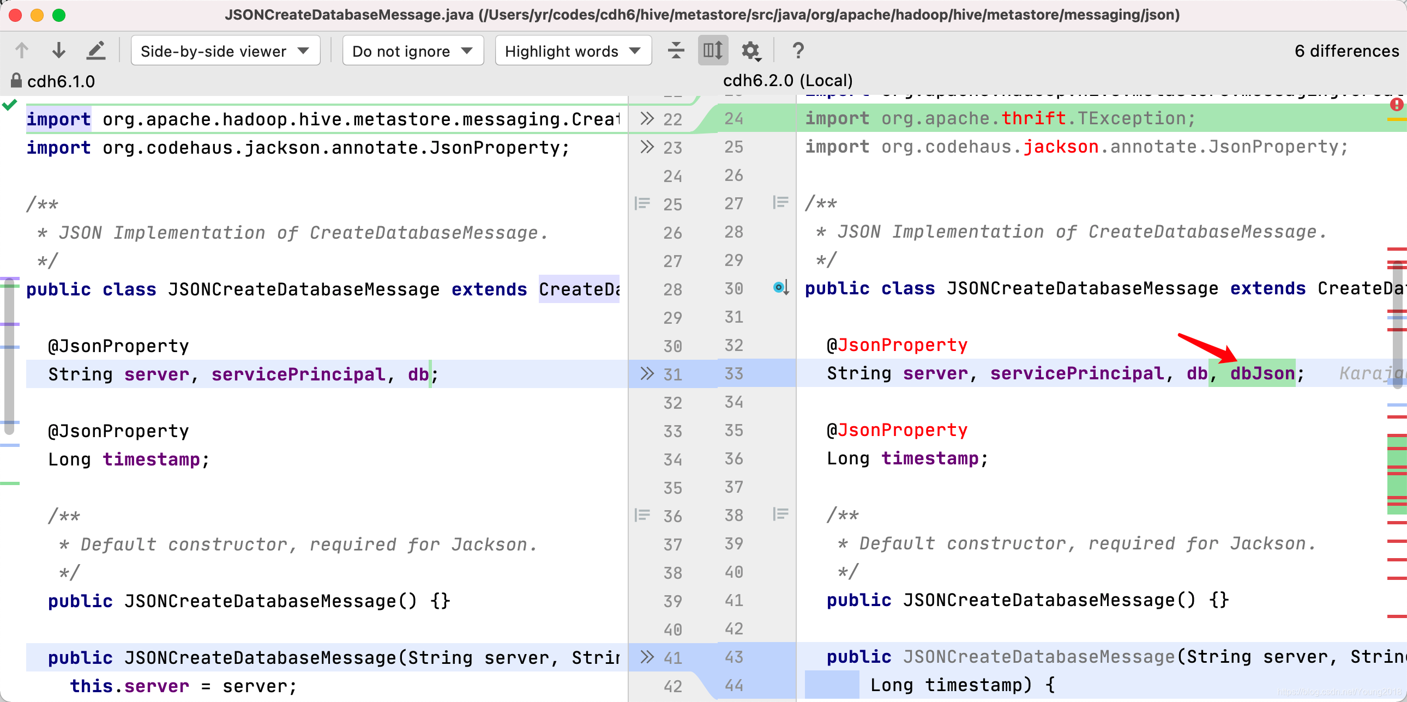
Task: Toggle fold marker at left line 36
Action: 642,515
